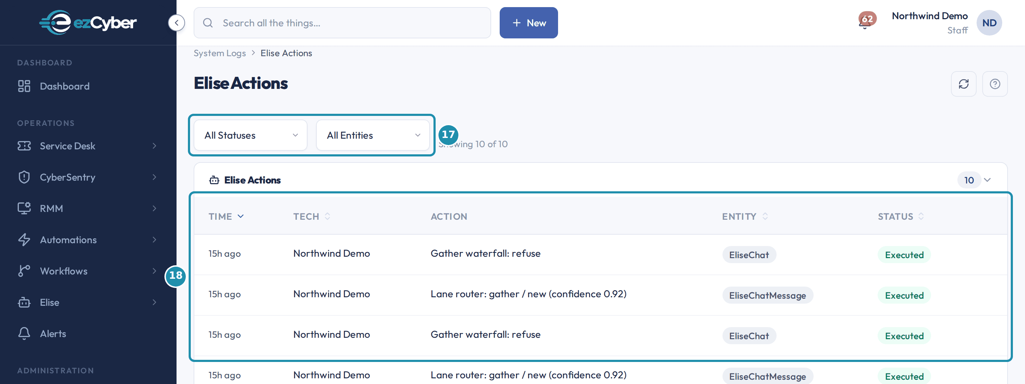Click the Automations lightning icon
This screenshot has height=384, width=1025.
pyautogui.click(x=24, y=240)
